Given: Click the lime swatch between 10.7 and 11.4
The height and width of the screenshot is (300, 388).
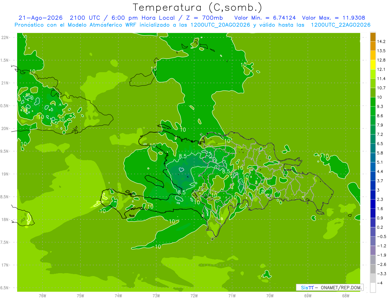Looking at the screenshot, I should [373, 83].
